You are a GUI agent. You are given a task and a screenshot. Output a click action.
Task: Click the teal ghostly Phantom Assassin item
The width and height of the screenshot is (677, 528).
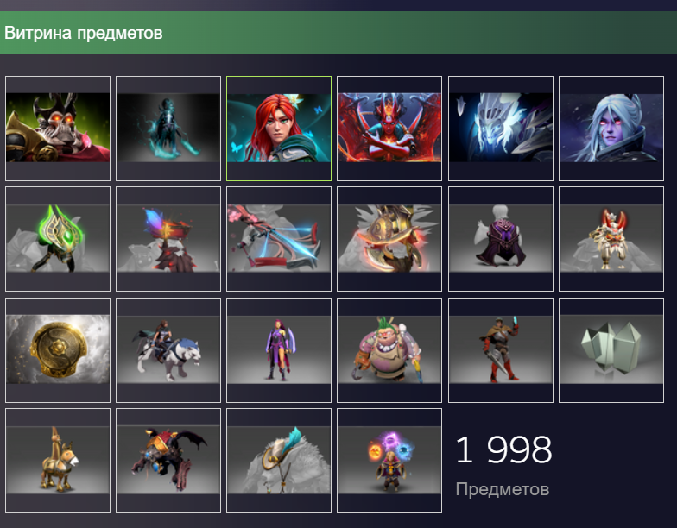168,128
